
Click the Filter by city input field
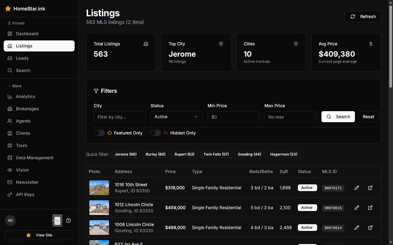(x=119, y=117)
